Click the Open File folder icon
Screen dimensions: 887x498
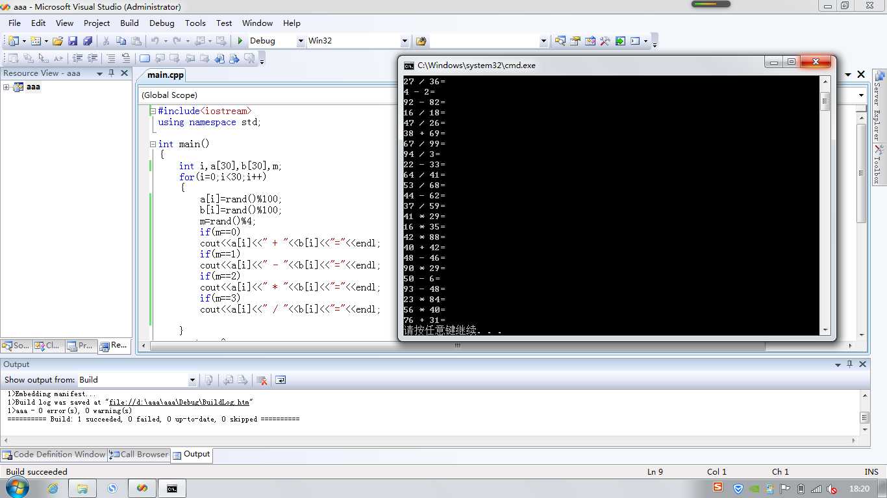pos(58,41)
